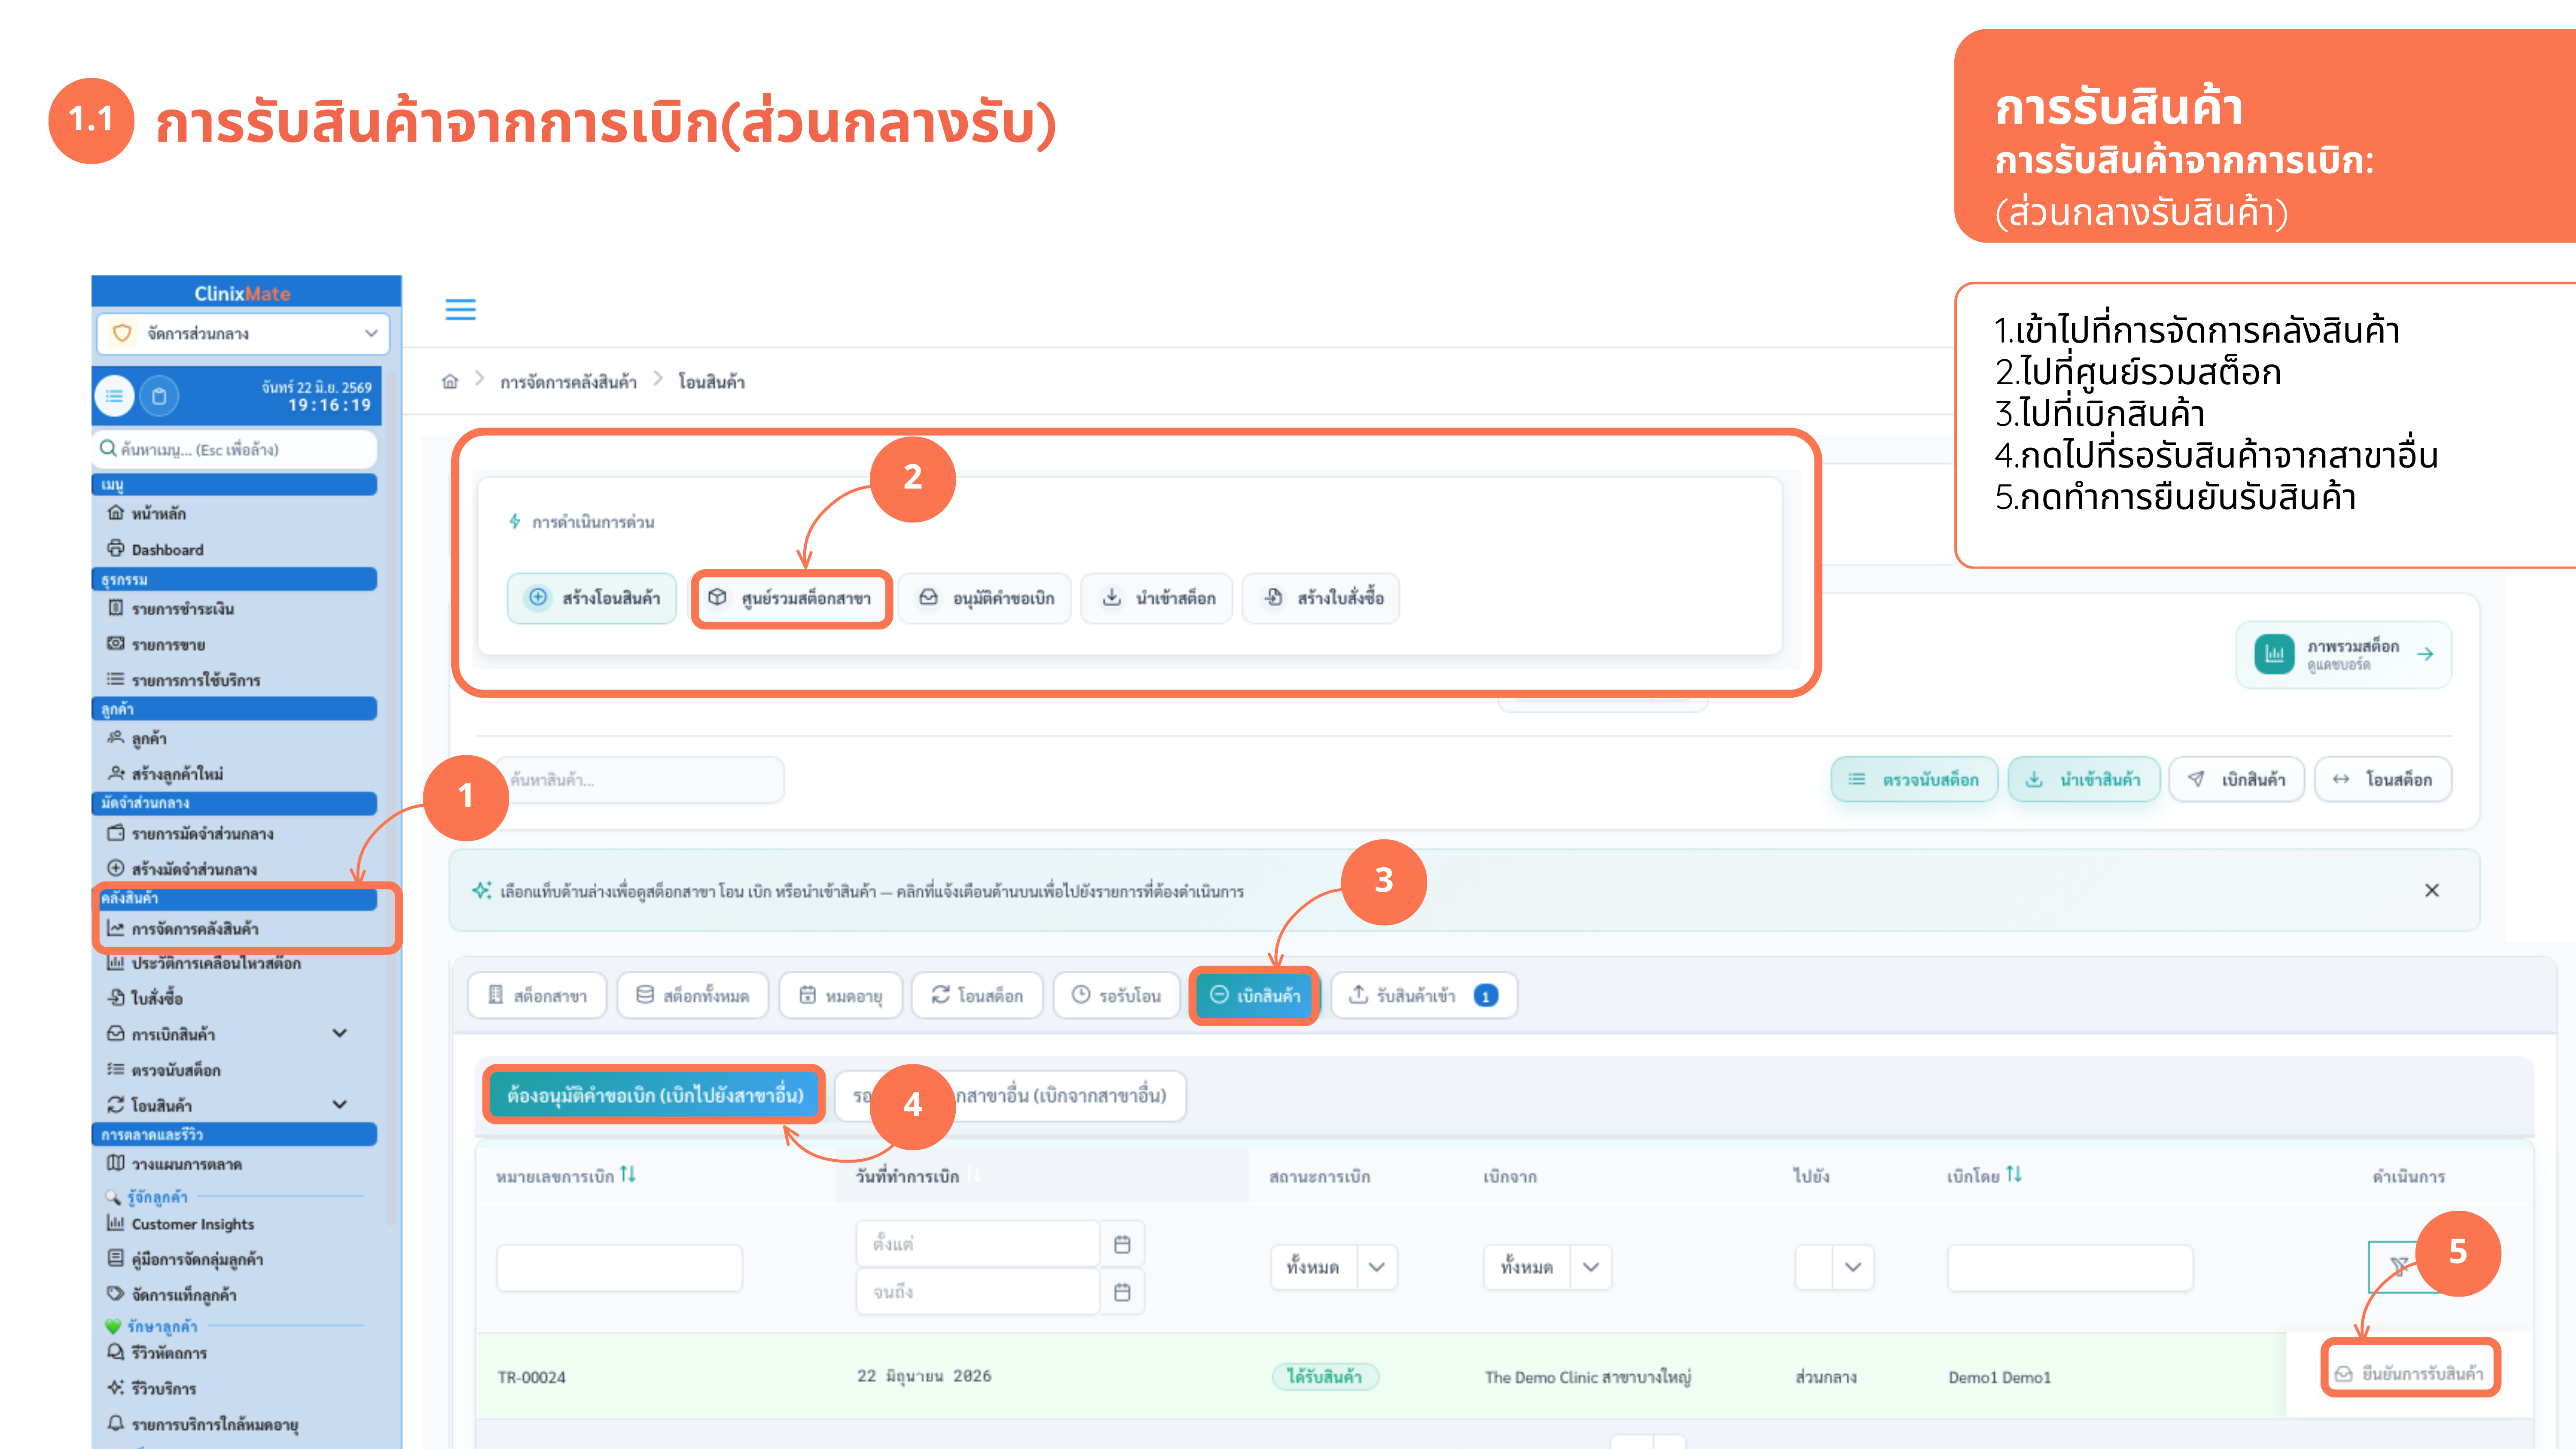Open หน้าหลัก in the sidebar
This screenshot has width=2576, height=1449.
(x=147, y=513)
